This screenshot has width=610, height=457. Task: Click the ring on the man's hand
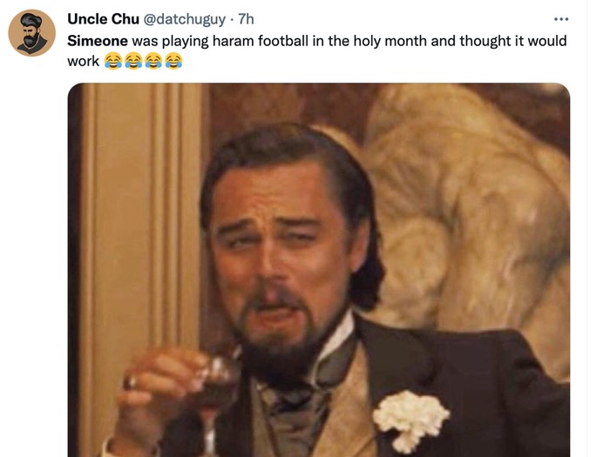point(131,382)
